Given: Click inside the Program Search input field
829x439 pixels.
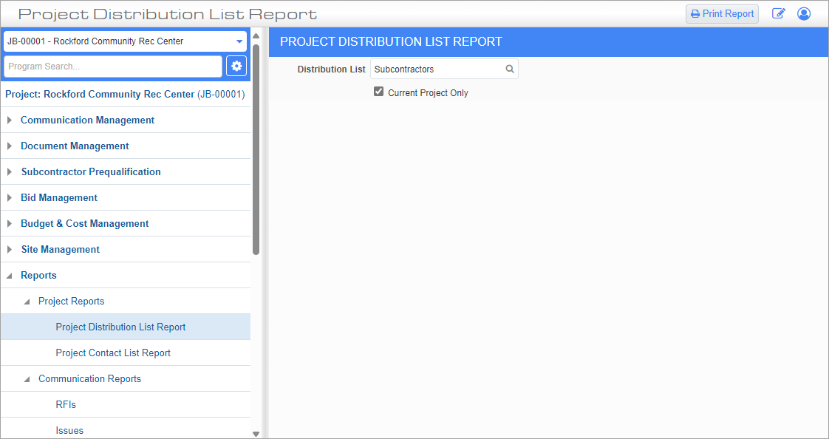Looking at the screenshot, I should [x=111, y=67].
